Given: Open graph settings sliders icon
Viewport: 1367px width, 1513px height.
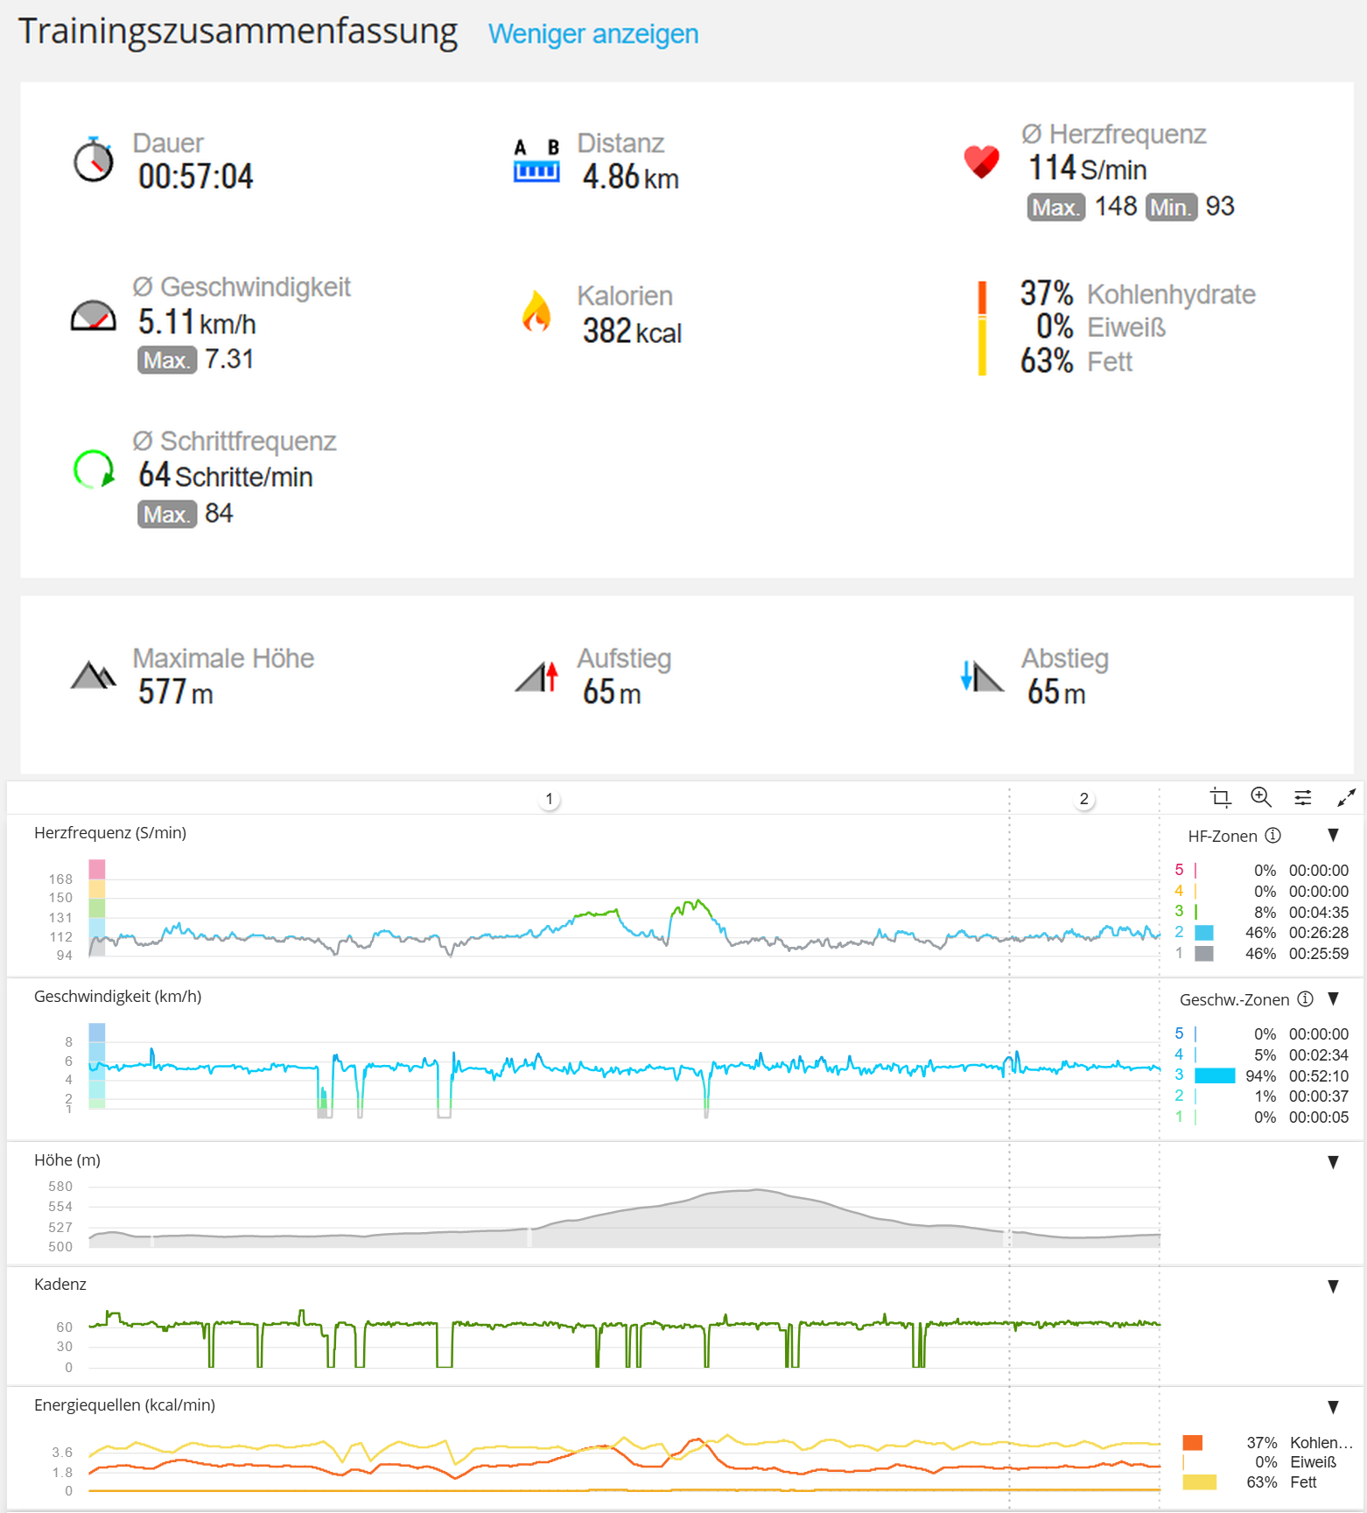Looking at the screenshot, I should [1303, 797].
